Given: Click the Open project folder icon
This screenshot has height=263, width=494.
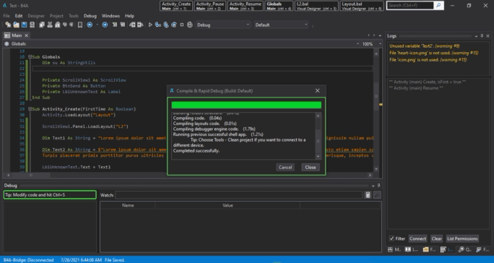Looking at the screenshot, I should click(x=16, y=25).
